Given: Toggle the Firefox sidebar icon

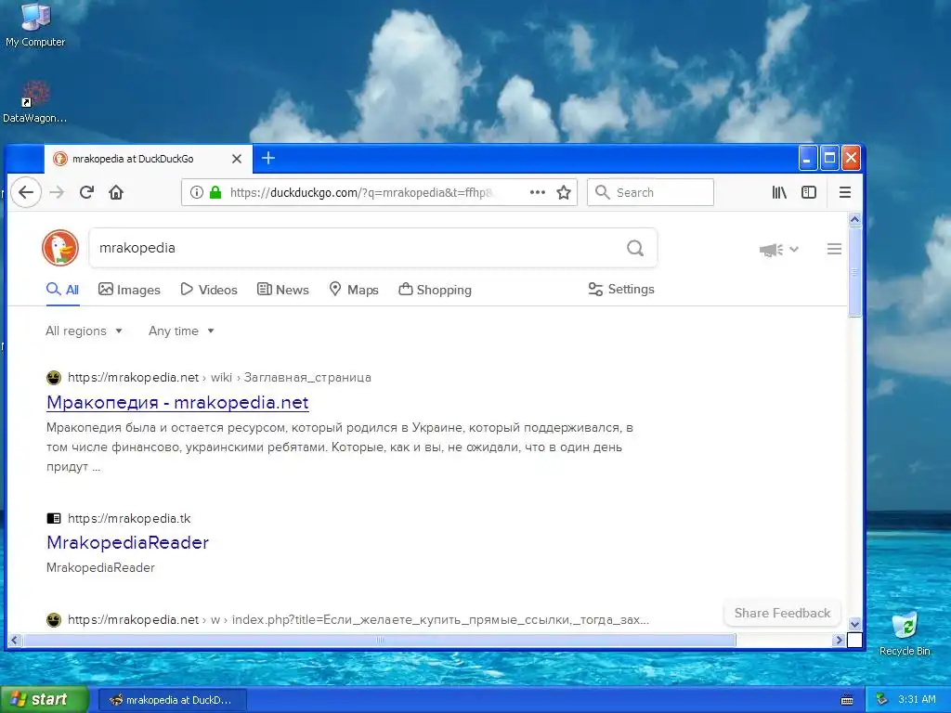Looking at the screenshot, I should pos(809,192).
